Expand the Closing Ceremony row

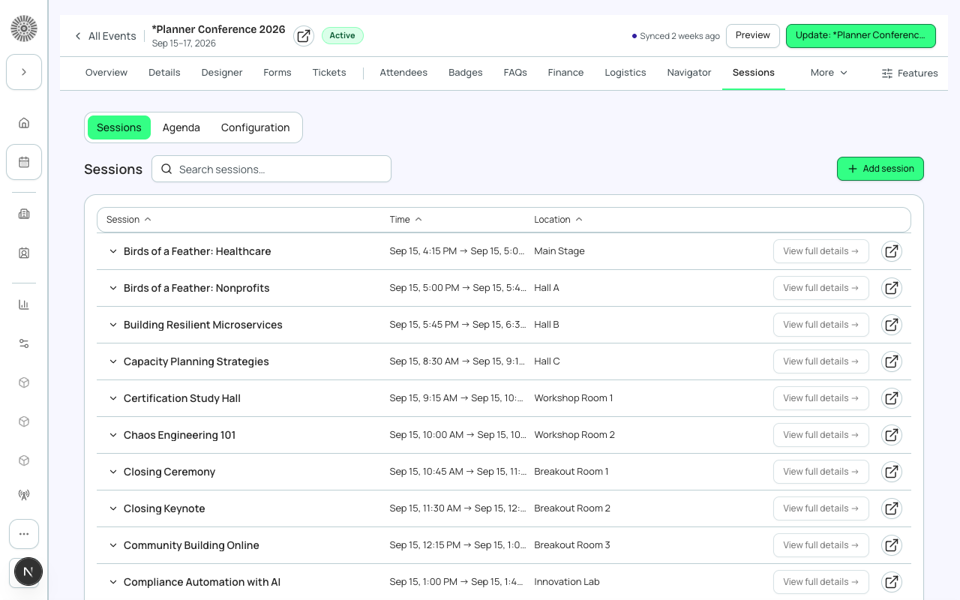(x=113, y=472)
